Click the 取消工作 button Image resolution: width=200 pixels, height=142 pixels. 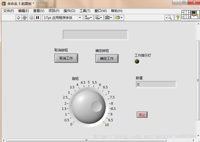(x=66, y=58)
